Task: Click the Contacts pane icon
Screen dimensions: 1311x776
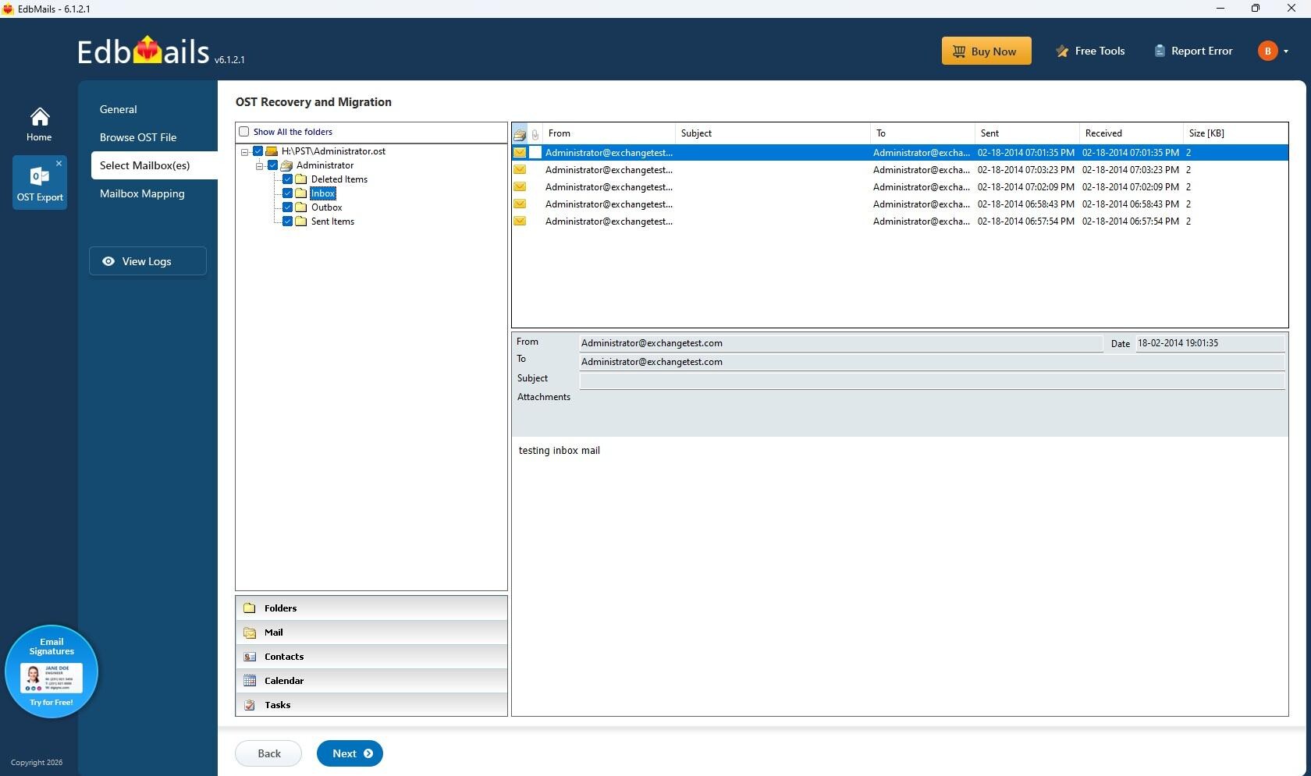Action: 250,657
